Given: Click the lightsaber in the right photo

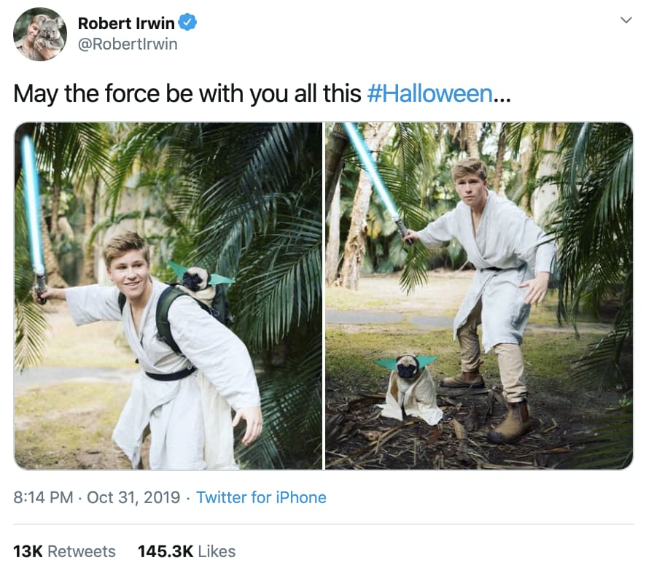Looking at the screenshot, I should (372, 175).
